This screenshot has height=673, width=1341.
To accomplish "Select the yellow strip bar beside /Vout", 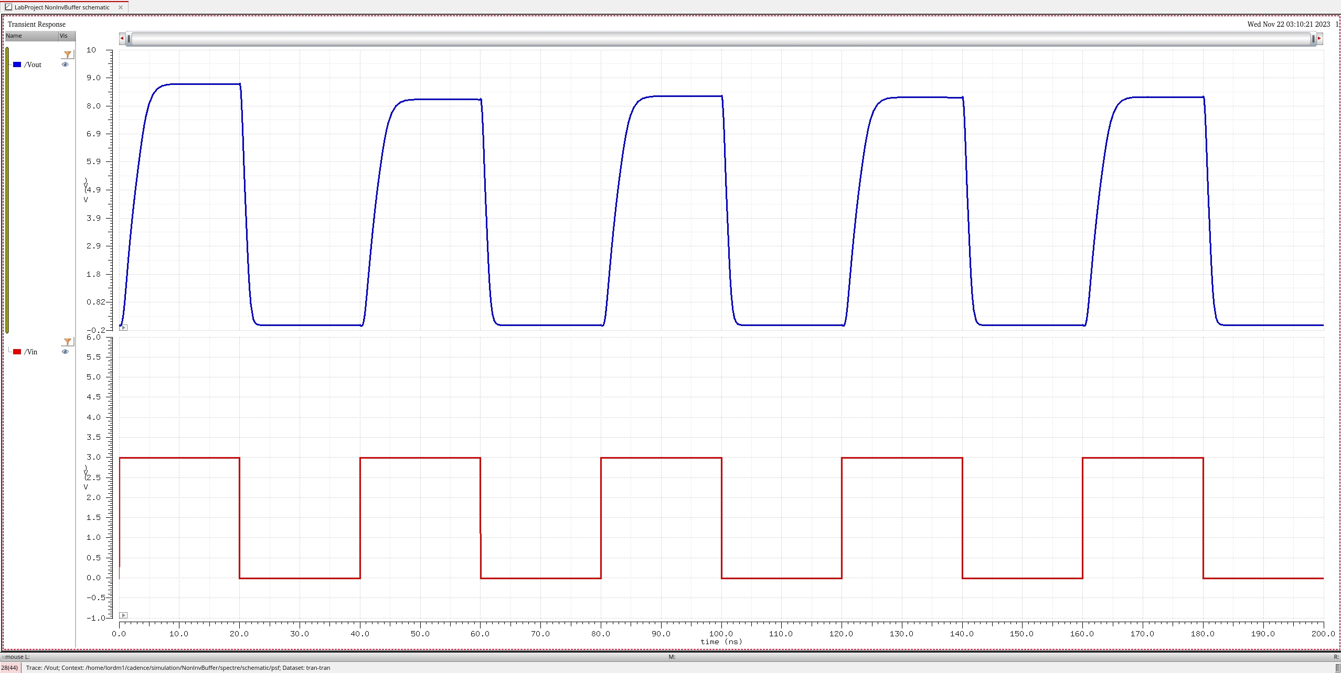I will pyautogui.click(x=7, y=189).
